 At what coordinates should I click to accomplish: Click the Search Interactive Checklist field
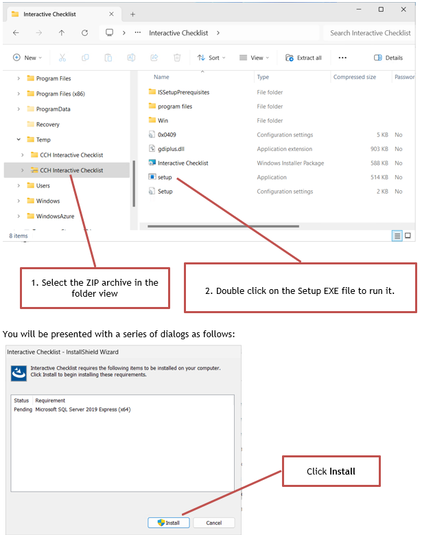click(370, 33)
